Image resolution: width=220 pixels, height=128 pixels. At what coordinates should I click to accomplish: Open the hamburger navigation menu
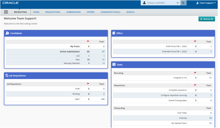[x=6, y=12]
